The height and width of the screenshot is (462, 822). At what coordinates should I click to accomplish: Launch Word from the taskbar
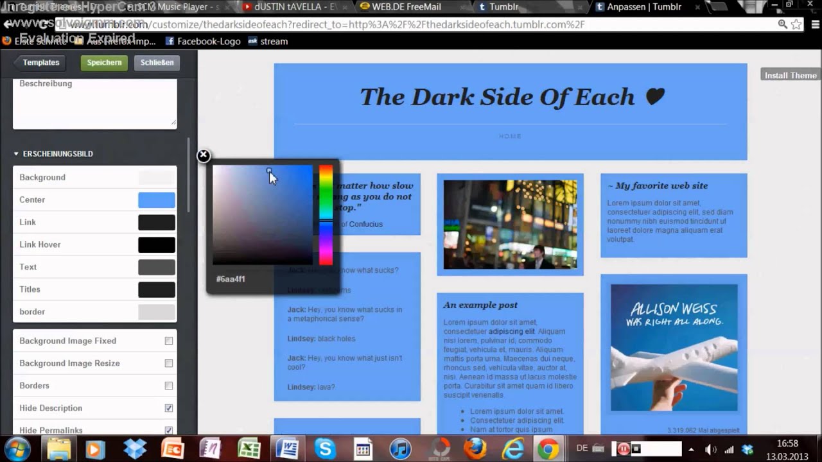[286, 449]
